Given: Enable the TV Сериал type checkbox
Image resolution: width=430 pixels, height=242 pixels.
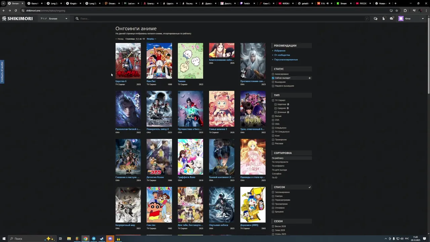Looking at the screenshot, I should (273, 100).
